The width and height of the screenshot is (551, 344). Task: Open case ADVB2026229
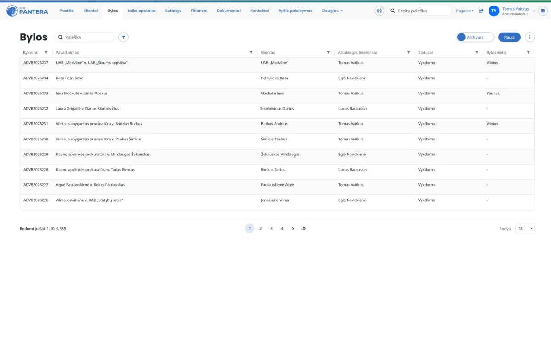tap(36, 155)
